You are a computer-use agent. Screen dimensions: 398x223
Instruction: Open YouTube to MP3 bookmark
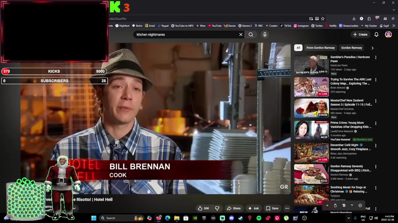[x=182, y=26]
